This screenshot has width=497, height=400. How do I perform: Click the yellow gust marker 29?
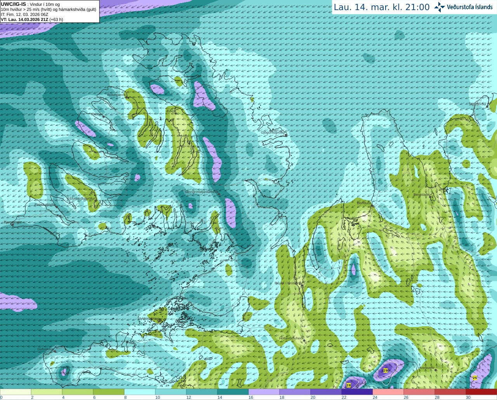pos(386,370)
